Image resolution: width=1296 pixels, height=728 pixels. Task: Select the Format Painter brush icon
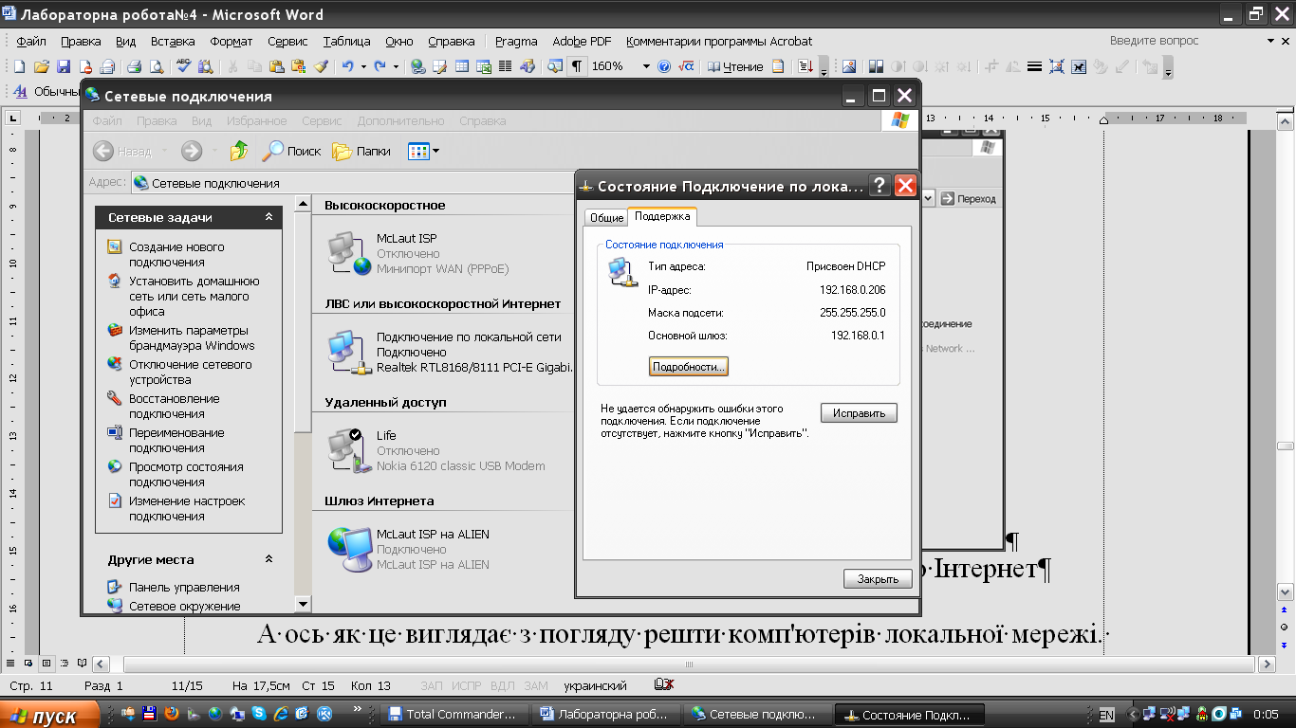tap(321, 66)
